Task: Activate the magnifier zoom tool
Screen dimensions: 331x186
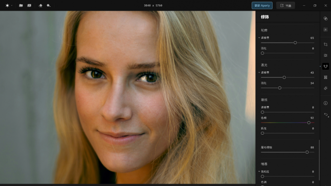Action: pos(49,5)
